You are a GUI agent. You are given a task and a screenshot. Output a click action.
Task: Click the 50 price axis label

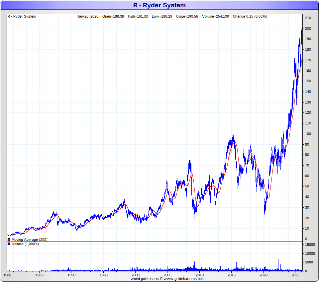click(x=307, y=186)
